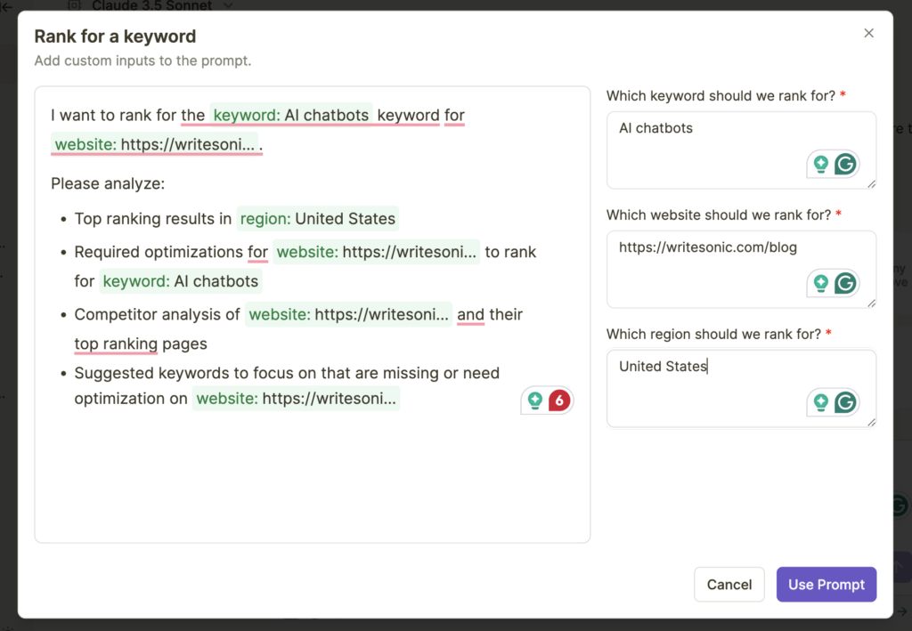Open the red 6 Grammarly suggestions badge
The width and height of the screenshot is (912, 631).
559,400
